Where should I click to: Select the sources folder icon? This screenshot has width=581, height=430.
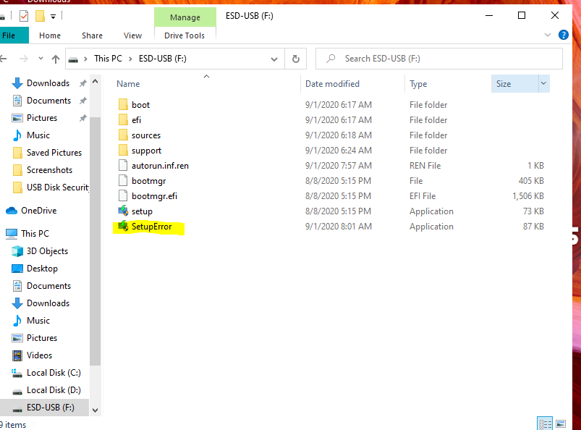[x=123, y=135]
